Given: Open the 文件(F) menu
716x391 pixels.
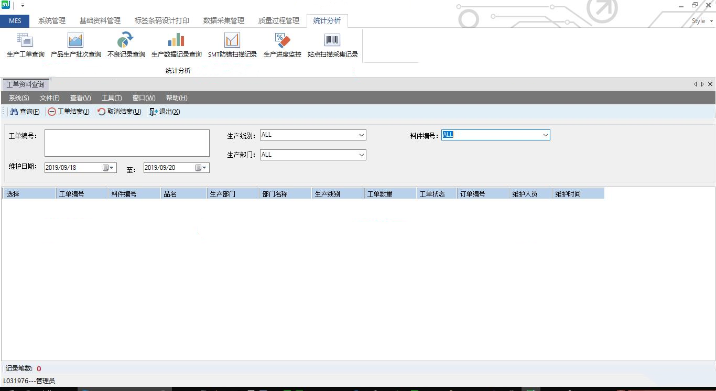Looking at the screenshot, I should 50,98.
